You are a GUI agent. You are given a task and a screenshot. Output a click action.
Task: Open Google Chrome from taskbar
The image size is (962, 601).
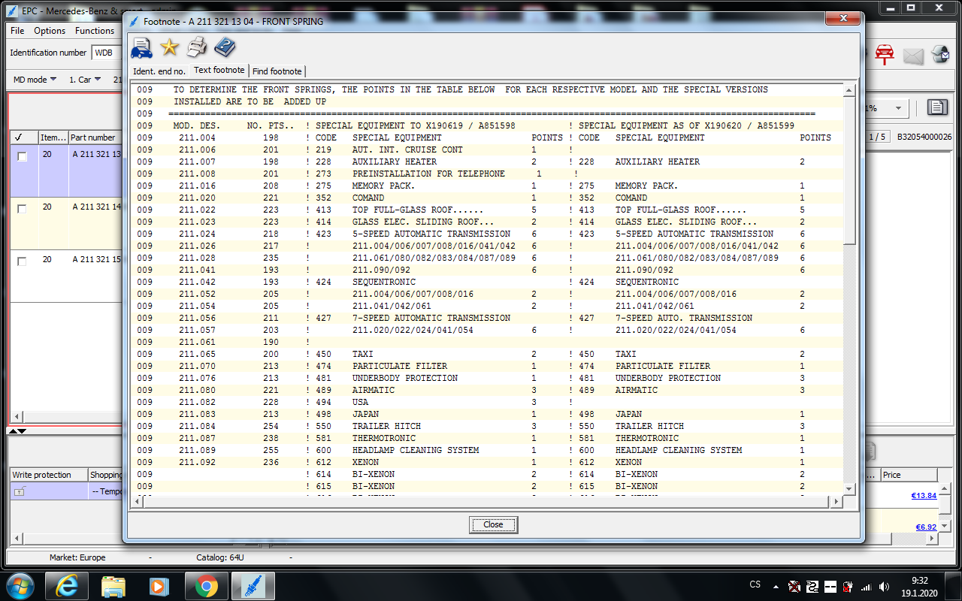pyautogui.click(x=206, y=586)
